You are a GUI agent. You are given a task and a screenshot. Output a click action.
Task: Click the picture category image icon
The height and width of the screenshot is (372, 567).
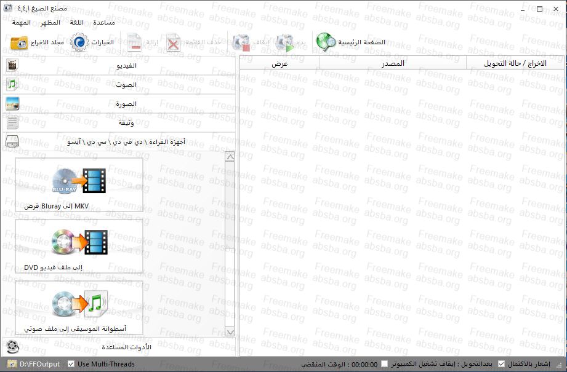[12, 104]
